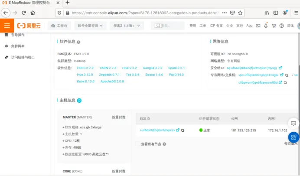
Task: Open the Cloud Shell terminal icon
Action: point(258,26)
